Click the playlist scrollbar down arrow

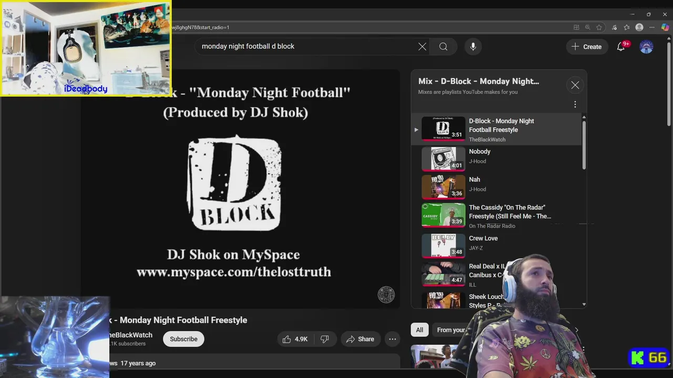584,304
